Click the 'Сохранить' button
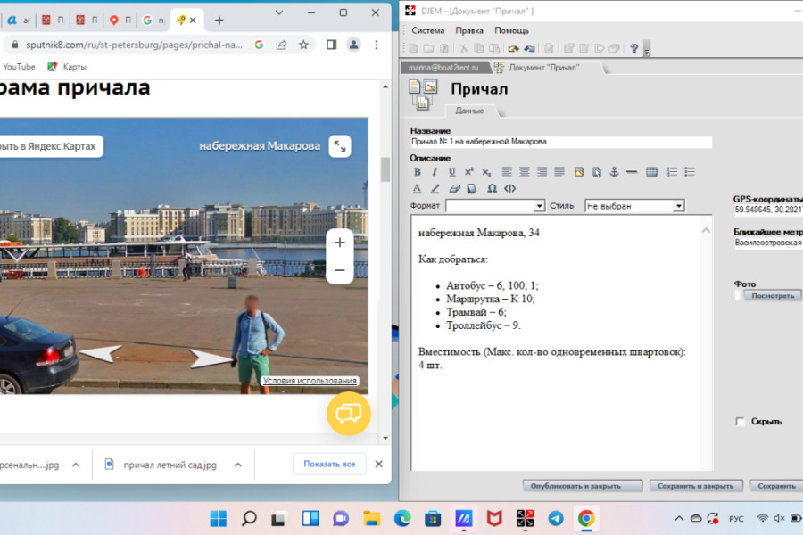Image resolution: width=803 pixels, height=535 pixels. (776, 486)
